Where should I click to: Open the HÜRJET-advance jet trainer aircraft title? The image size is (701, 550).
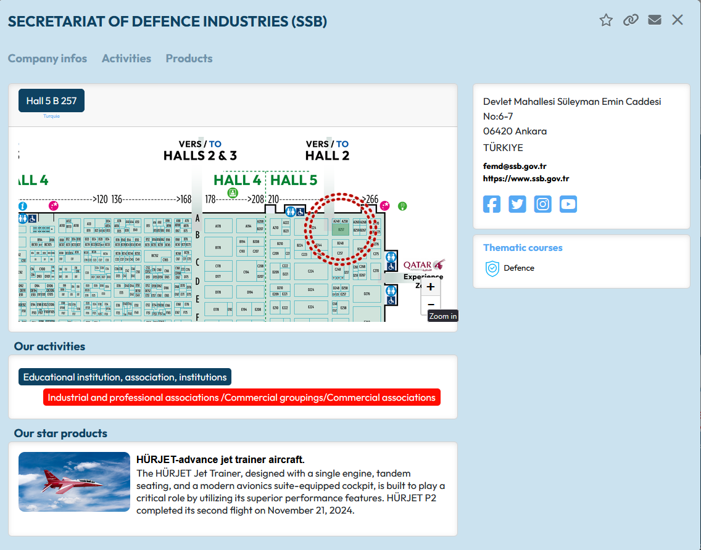[x=220, y=460]
